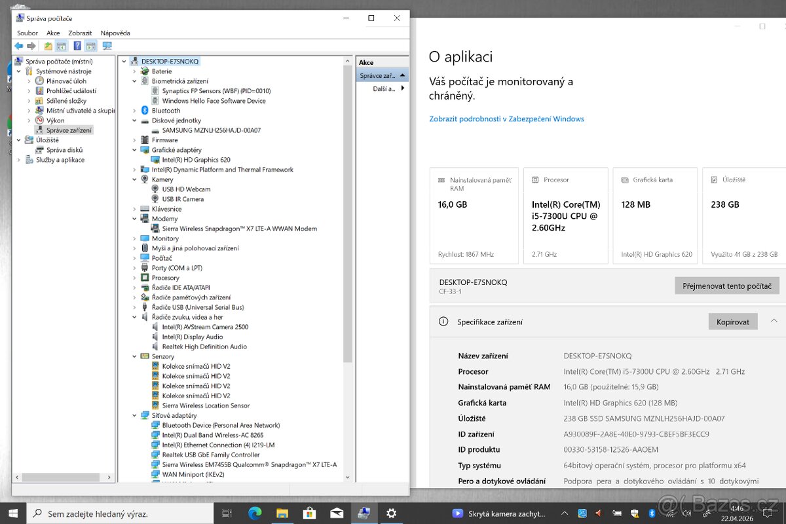Open the Mail app from the taskbar
Image resolution: width=786 pixels, height=524 pixels.
click(336, 514)
